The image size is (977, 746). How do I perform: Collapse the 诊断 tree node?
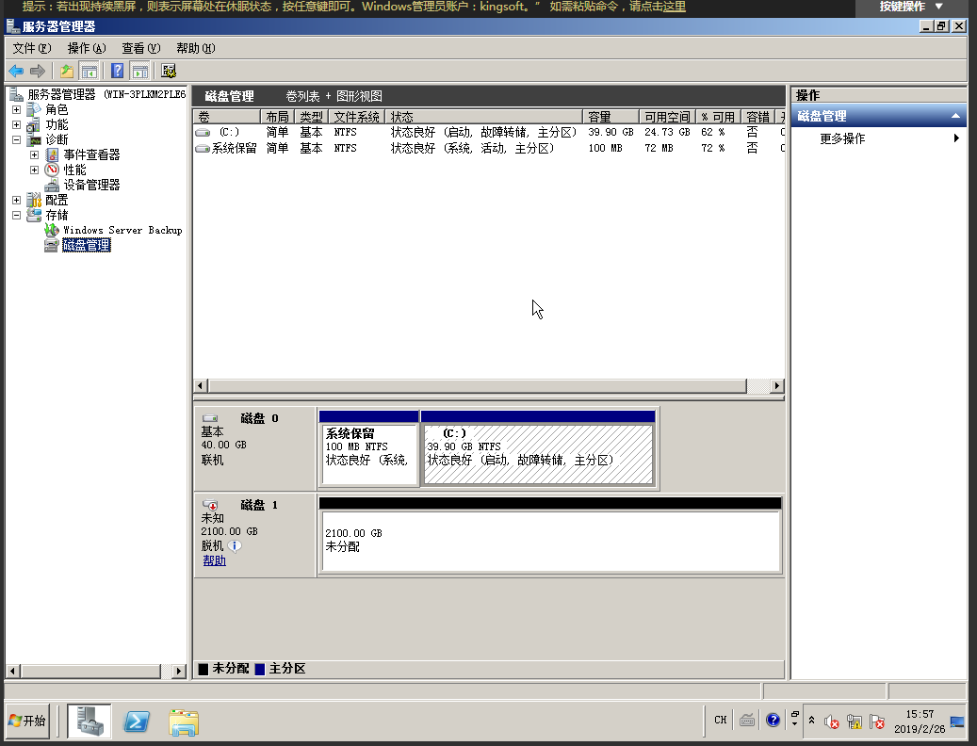point(16,140)
